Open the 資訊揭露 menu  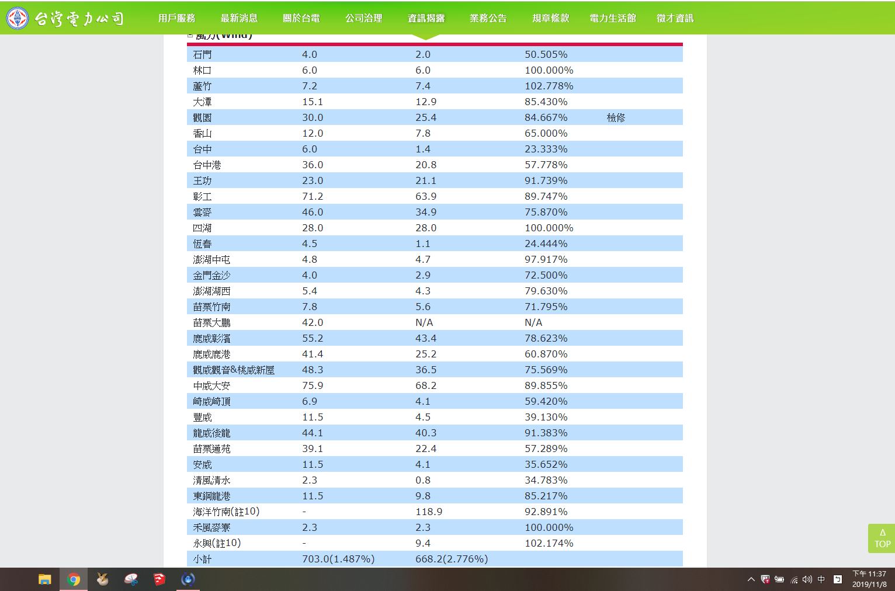[426, 18]
